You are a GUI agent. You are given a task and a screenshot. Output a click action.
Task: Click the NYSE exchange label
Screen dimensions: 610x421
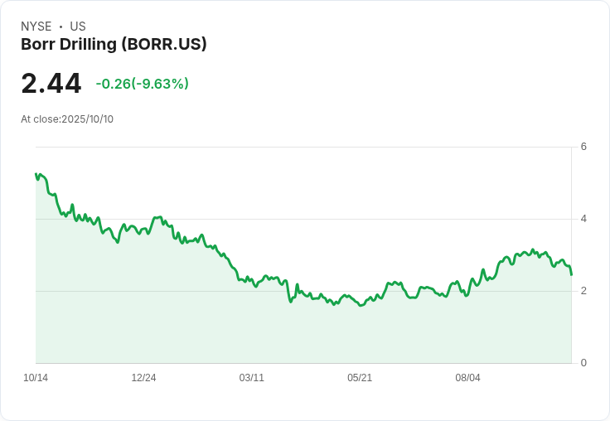(x=36, y=27)
